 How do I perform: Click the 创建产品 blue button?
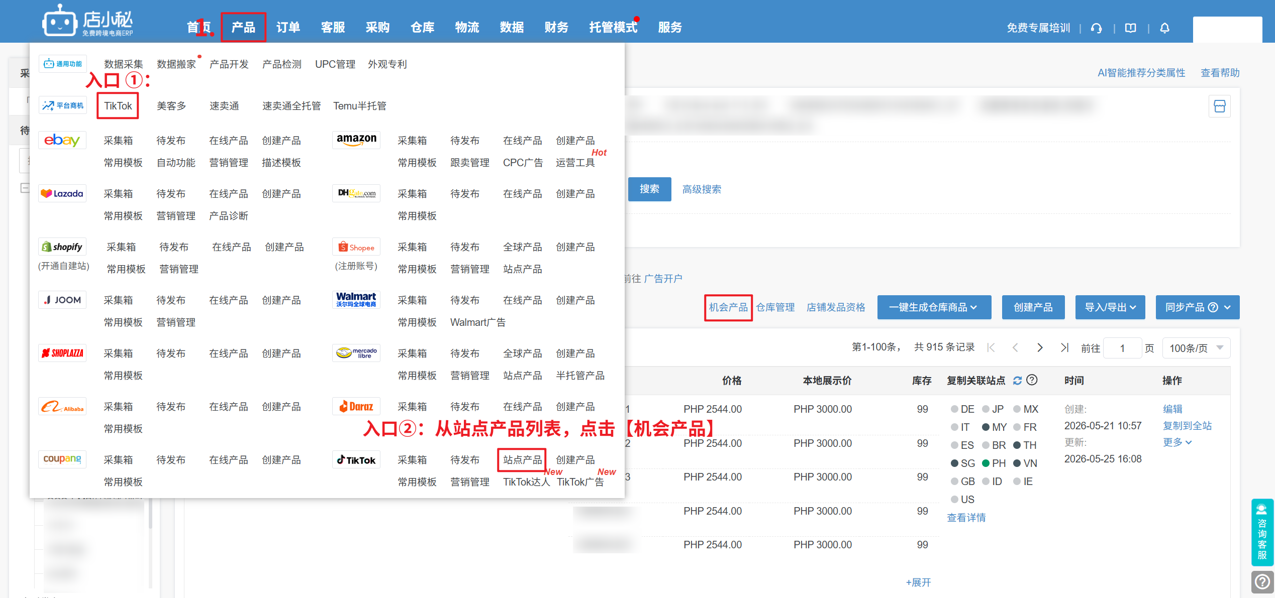[x=1033, y=307]
